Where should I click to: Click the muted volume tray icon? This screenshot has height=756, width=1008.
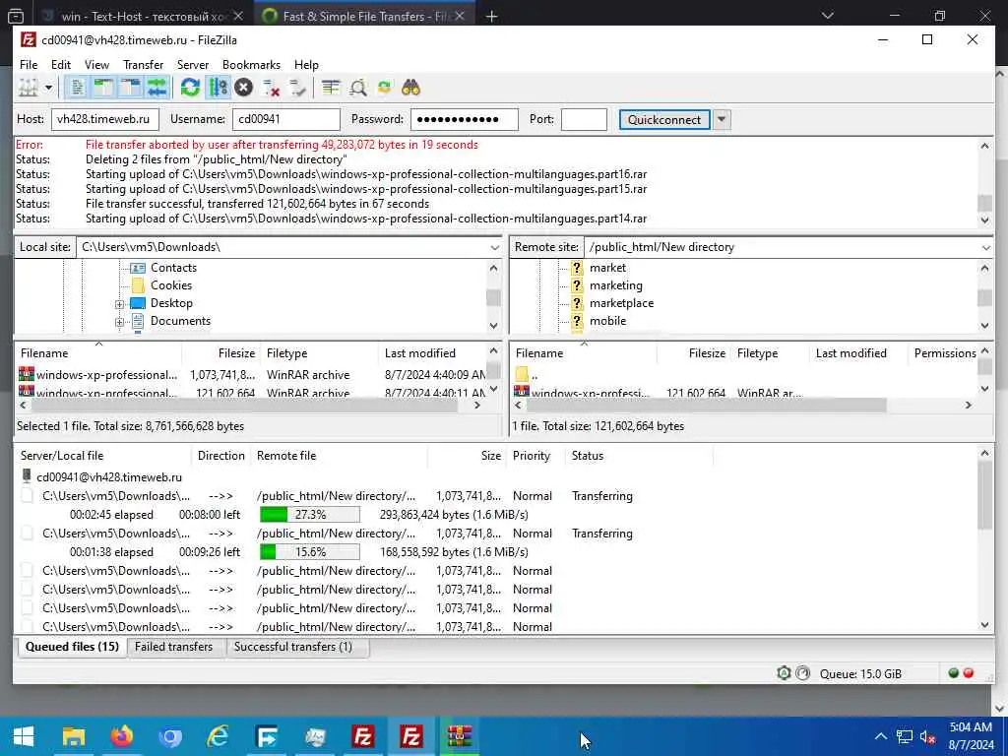click(927, 736)
